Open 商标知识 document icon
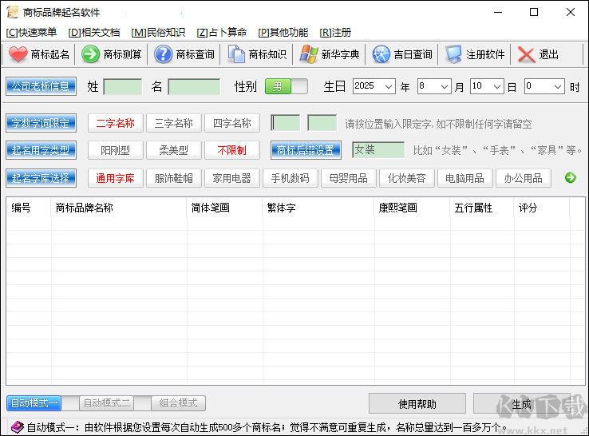Image resolution: width=589 pixels, height=436 pixels. (x=236, y=54)
